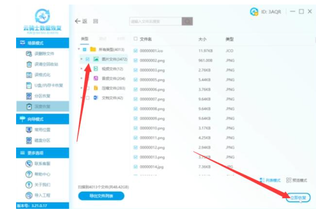The image size is (316, 220).
Task: Switch to the 类型 tab
Action: (84, 39)
